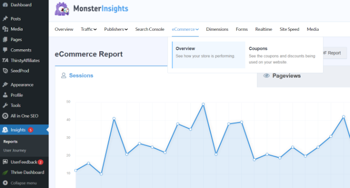
Task: Select Coupons in eCommerce dropdown
Action: tap(282, 55)
